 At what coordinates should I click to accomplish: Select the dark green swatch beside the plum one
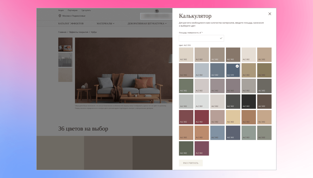[x=186, y=148]
